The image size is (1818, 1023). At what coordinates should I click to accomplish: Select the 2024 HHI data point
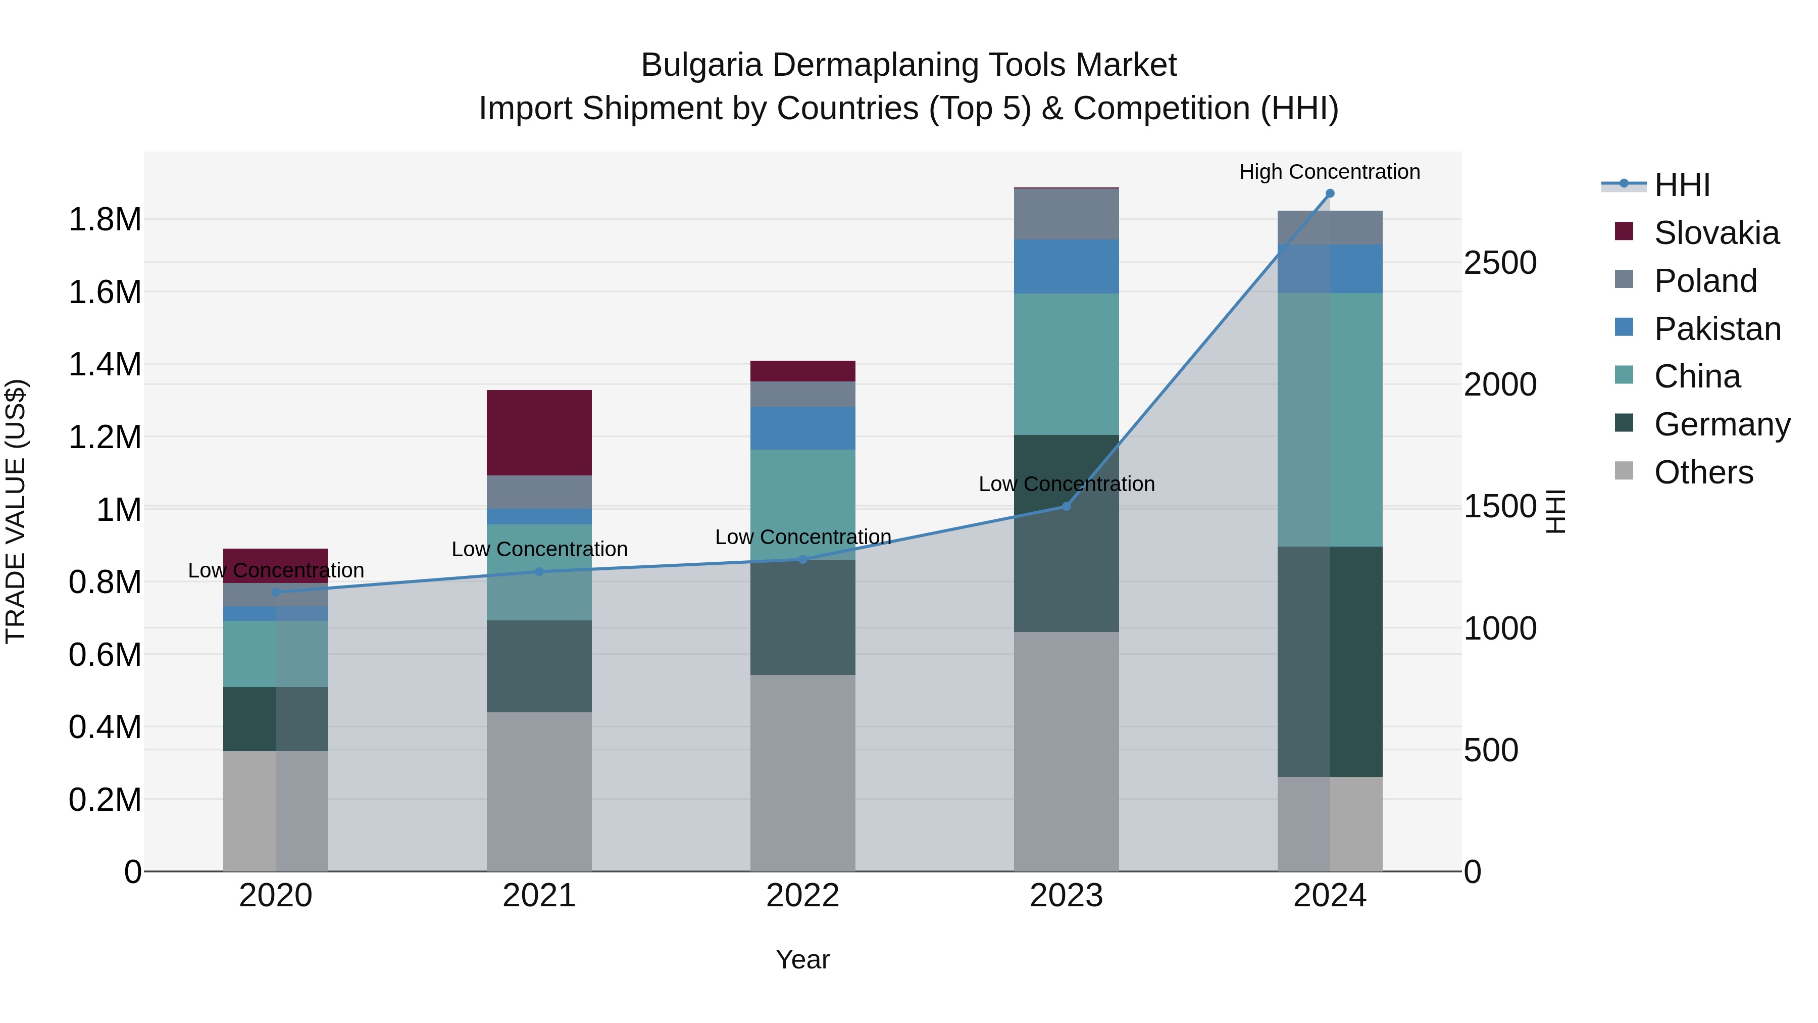tap(1330, 193)
